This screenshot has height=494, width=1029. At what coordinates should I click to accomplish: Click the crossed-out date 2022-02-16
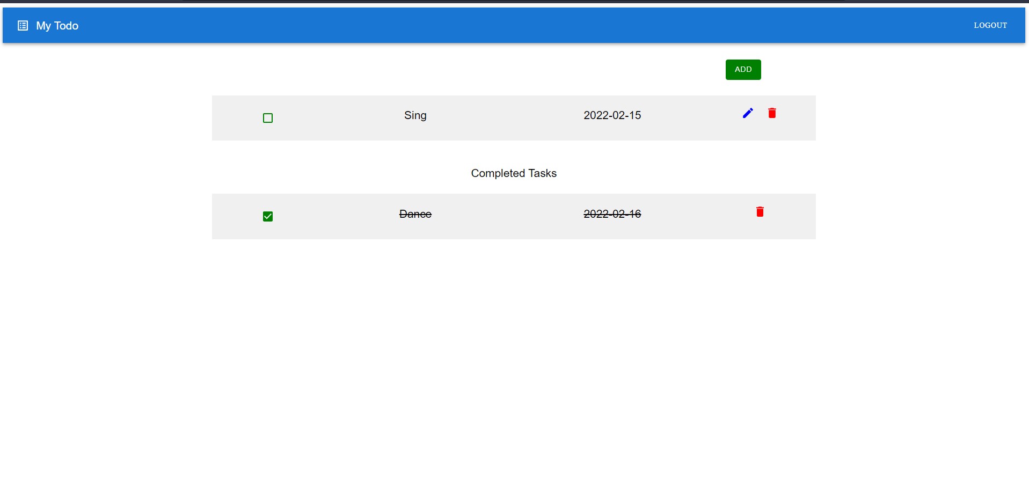coord(612,214)
